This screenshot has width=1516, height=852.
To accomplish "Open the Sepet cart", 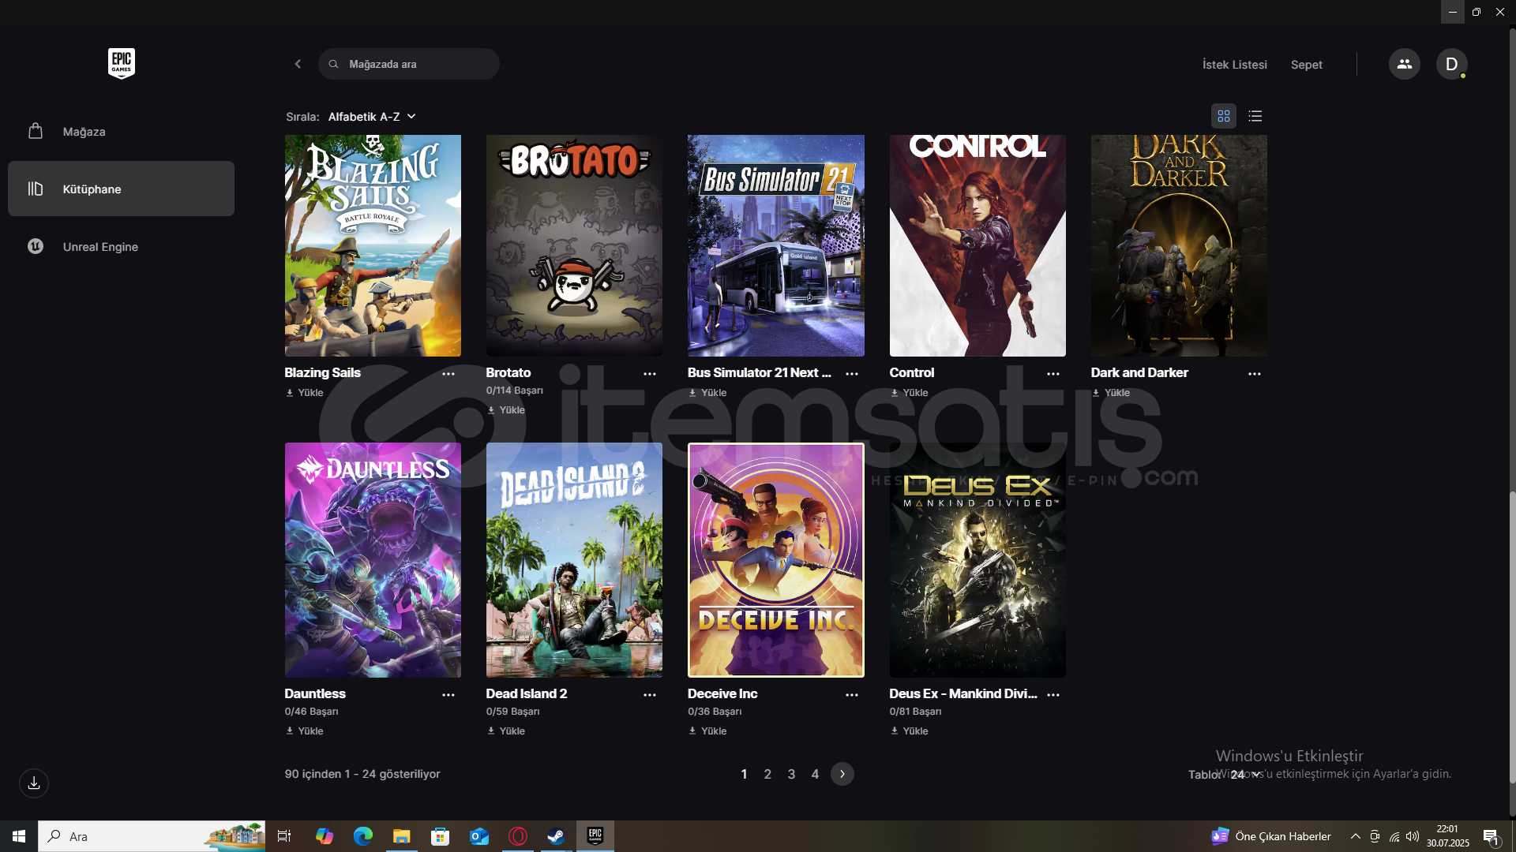I will pos(1306,65).
